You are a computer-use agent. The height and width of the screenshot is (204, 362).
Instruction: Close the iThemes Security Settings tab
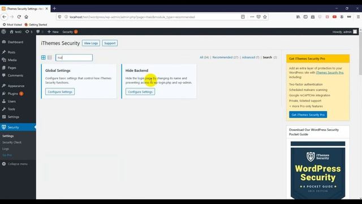46,8
